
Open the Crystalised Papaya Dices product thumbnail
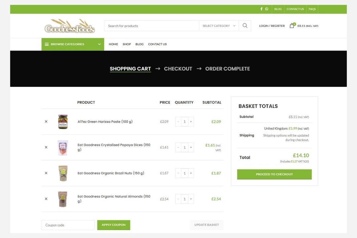click(63, 147)
